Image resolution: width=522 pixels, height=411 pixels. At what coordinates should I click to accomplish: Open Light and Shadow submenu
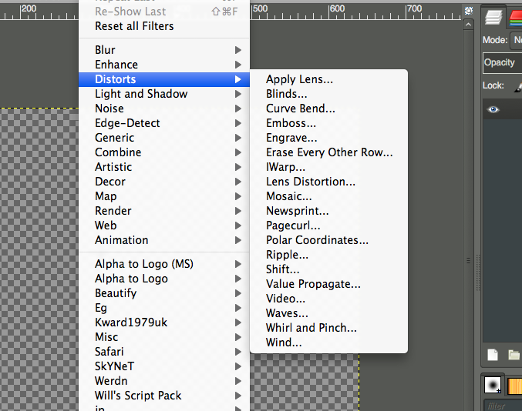coord(164,94)
